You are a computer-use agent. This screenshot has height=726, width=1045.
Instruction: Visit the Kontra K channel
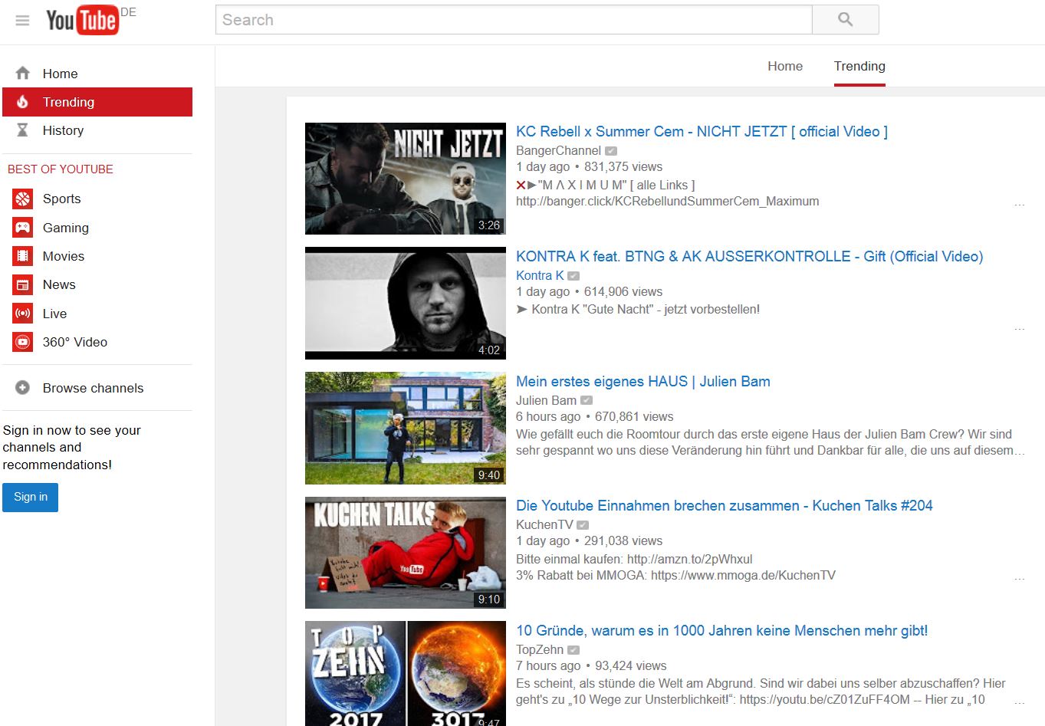[x=540, y=276]
